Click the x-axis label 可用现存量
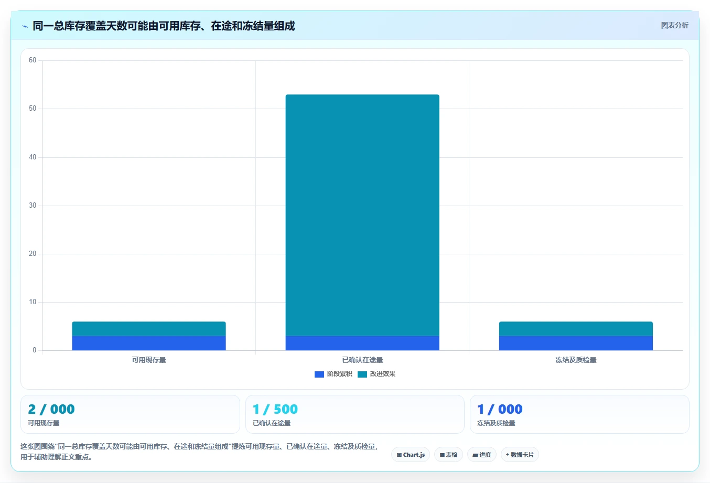 coord(149,360)
